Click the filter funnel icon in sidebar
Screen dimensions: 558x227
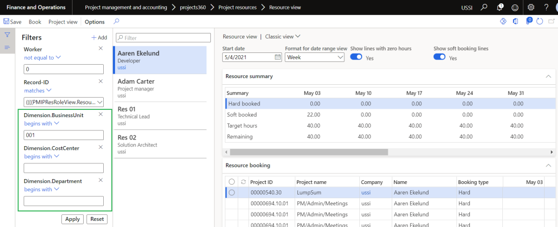7,35
